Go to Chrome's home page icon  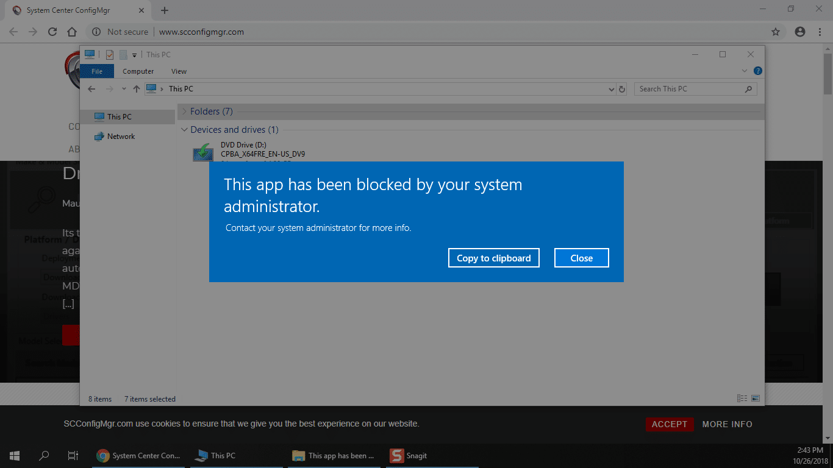[72, 32]
